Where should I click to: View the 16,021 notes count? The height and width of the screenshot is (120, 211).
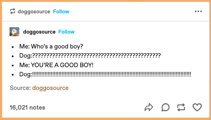pyautogui.click(x=27, y=107)
